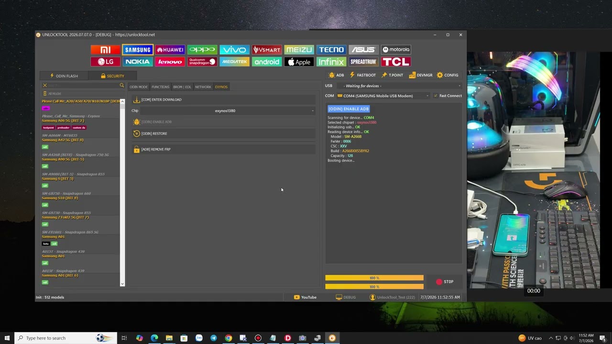Viewport: 612px width, 344px height.
Task: Pick the Motorola brand logo
Action: [396, 50]
